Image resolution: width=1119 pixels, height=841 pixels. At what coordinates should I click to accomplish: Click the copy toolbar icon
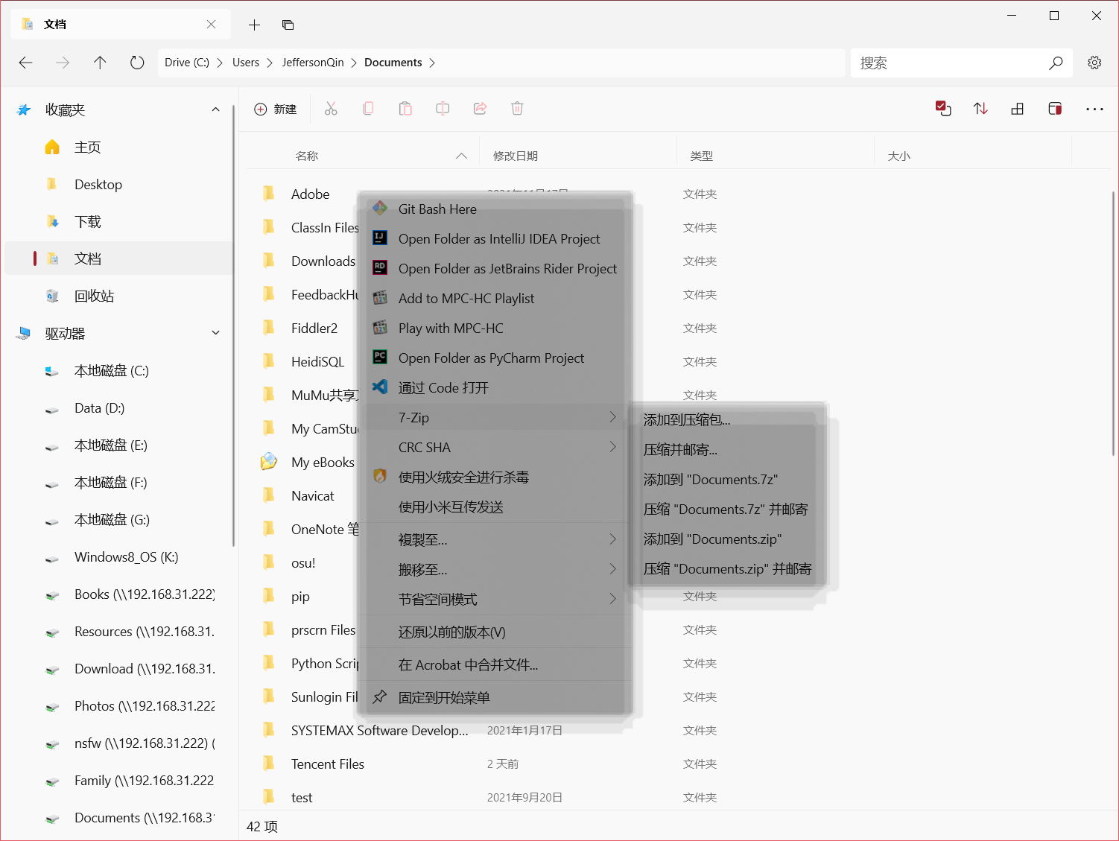(x=368, y=109)
